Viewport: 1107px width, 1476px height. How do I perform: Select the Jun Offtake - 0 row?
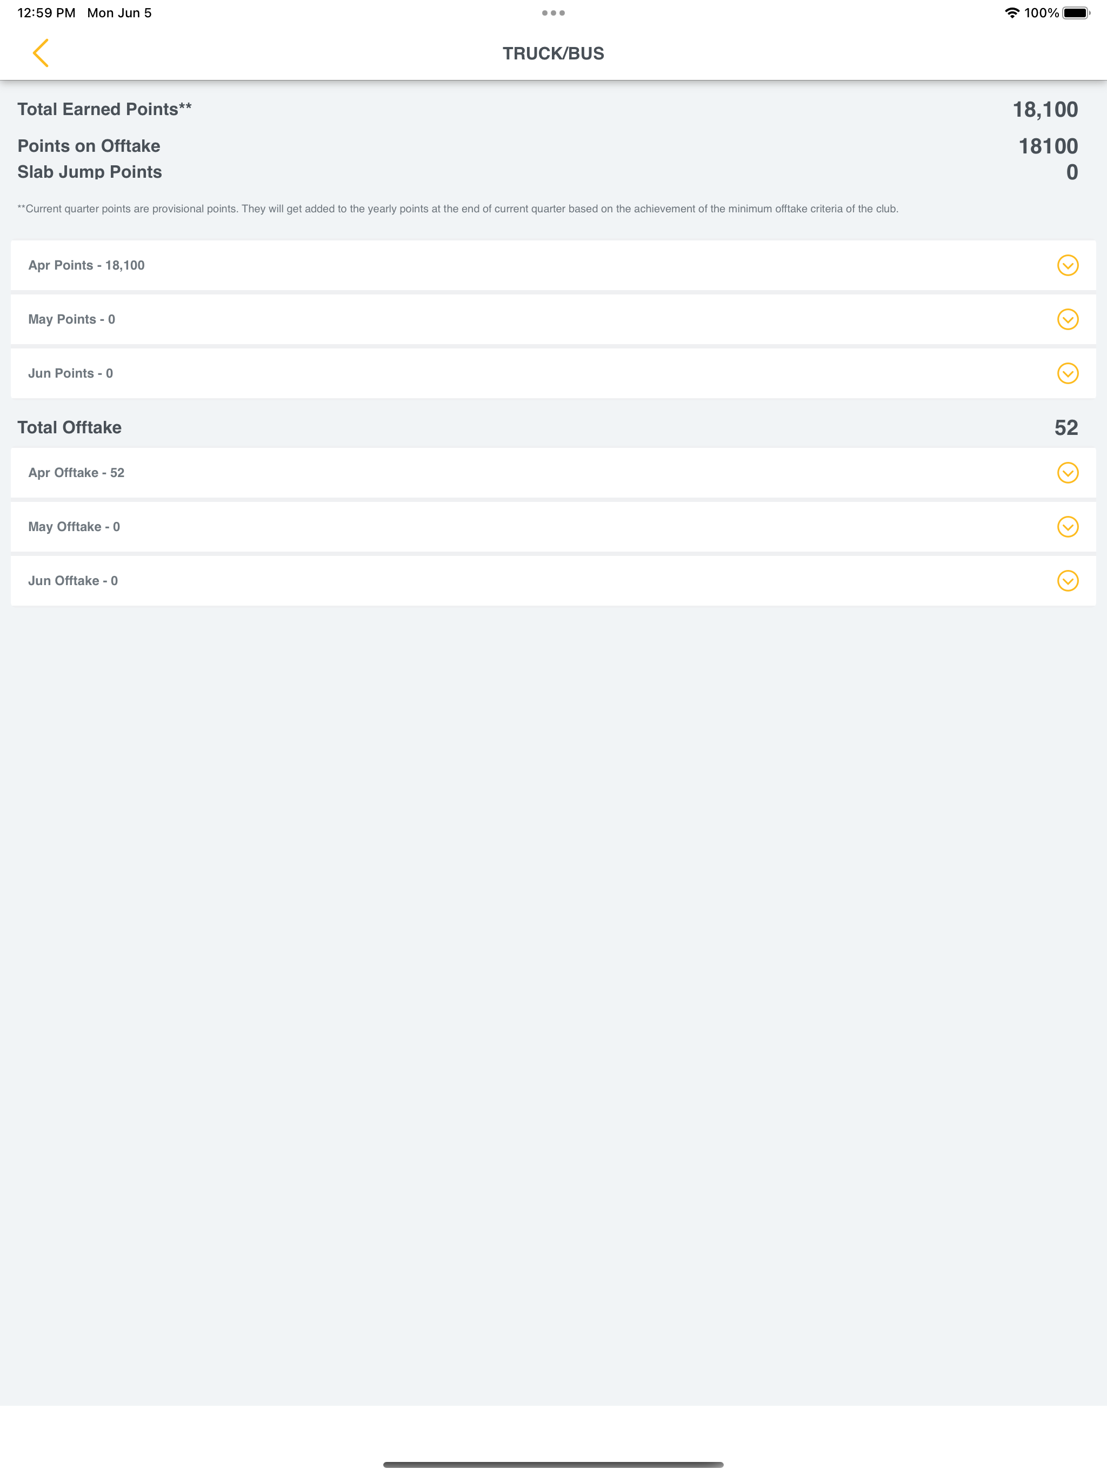click(x=553, y=581)
